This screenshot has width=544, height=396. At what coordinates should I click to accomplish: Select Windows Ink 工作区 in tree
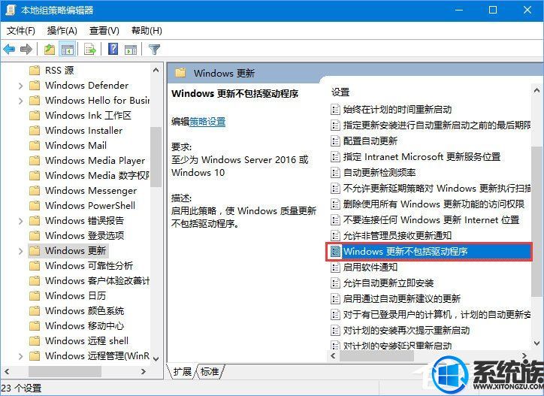(88, 116)
